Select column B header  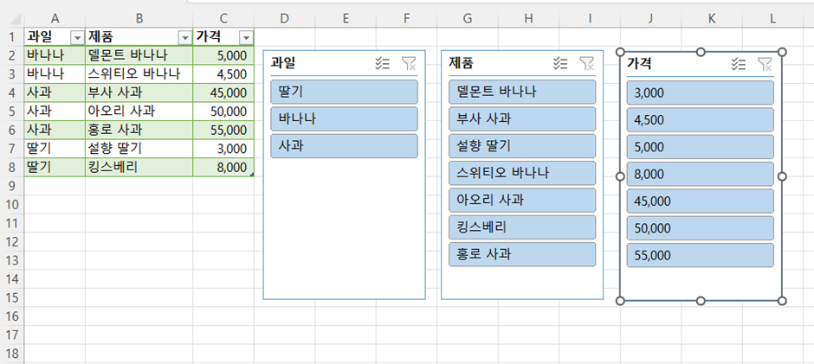pyautogui.click(x=139, y=19)
